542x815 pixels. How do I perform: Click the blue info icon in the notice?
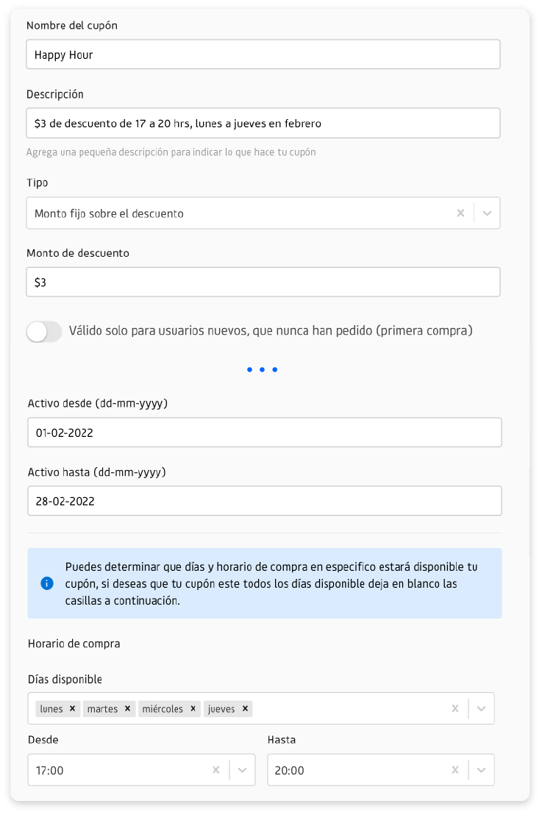pos(47,583)
